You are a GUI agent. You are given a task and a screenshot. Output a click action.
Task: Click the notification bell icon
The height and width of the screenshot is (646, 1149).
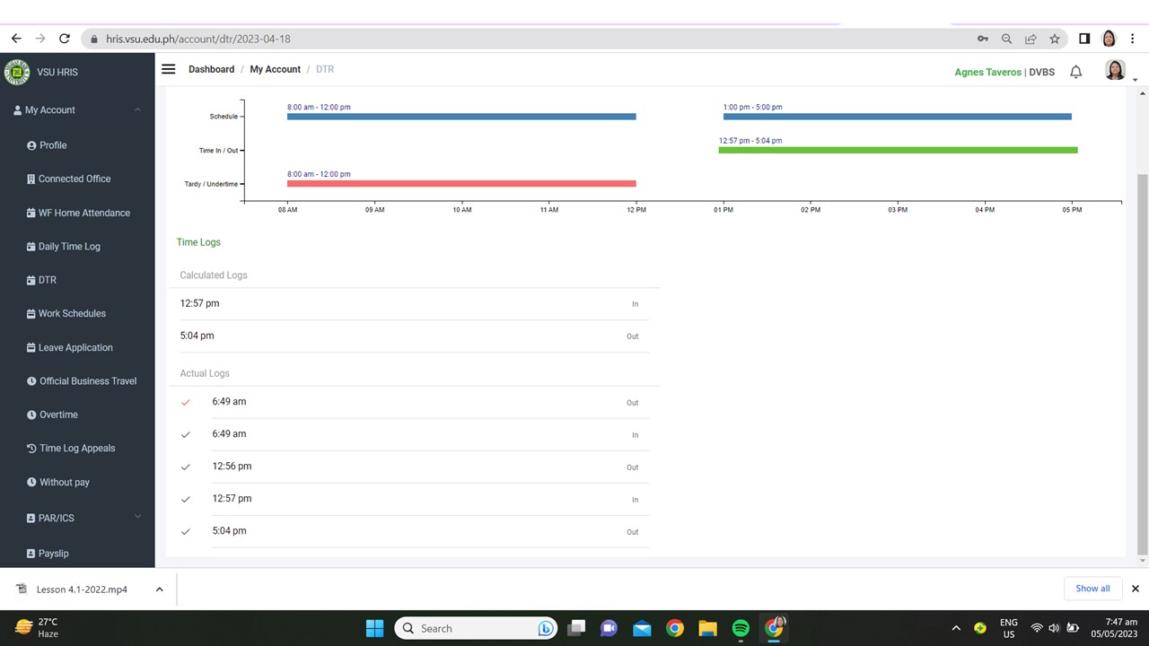coord(1075,72)
